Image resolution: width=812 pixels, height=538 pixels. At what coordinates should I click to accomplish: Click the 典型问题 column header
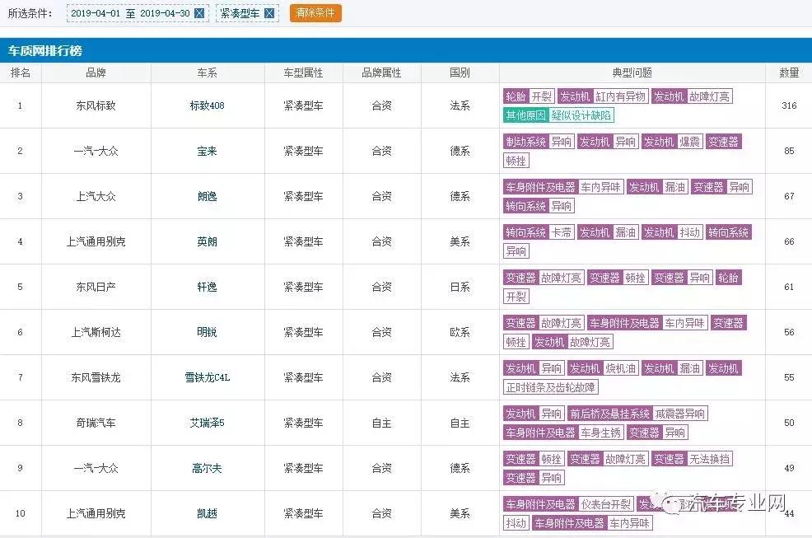(x=632, y=73)
